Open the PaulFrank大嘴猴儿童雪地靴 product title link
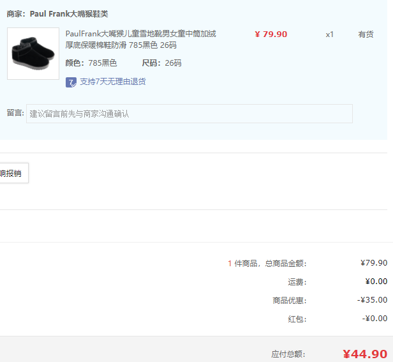Image resolution: width=393 pixels, height=362 pixels. 140,39
